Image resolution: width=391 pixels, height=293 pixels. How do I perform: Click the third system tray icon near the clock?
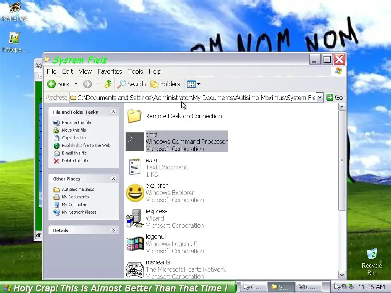(351, 287)
